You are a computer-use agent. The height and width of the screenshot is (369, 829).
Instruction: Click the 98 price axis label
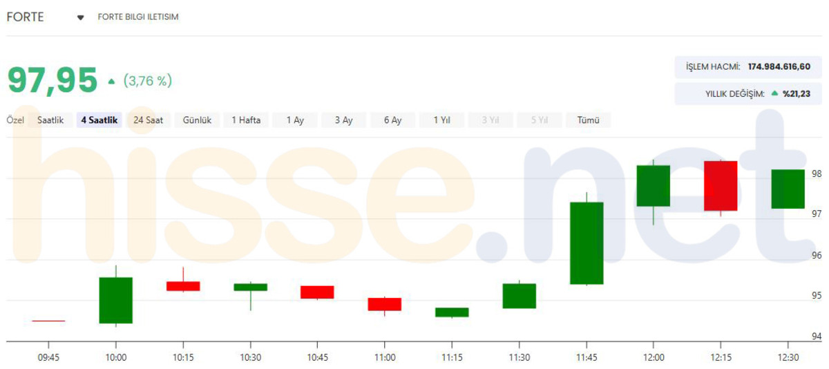[x=816, y=173]
